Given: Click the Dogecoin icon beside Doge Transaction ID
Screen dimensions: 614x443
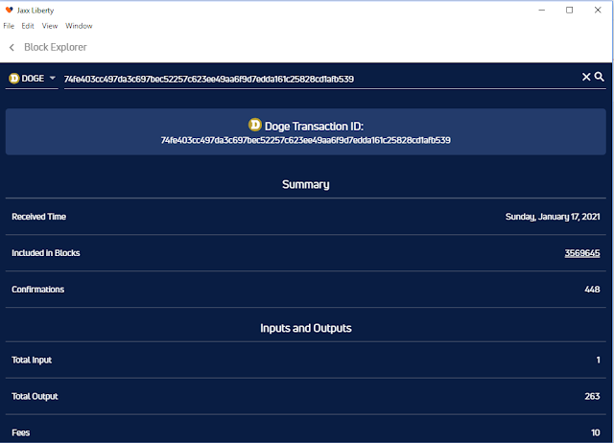Looking at the screenshot, I should pyautogui.click(x=255, y=125).
